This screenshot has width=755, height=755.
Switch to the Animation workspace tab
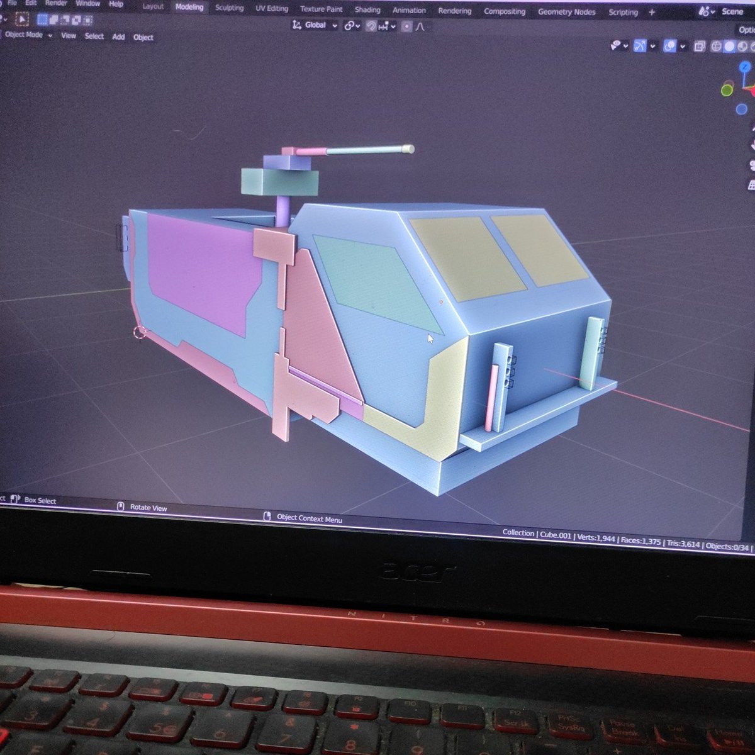click(x=409, y=10)
